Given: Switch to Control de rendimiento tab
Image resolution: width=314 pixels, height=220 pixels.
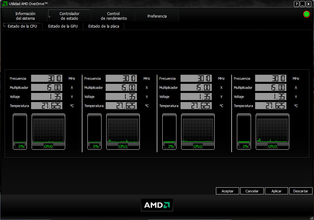Looking at the screenshot, I should pos(113,16).
